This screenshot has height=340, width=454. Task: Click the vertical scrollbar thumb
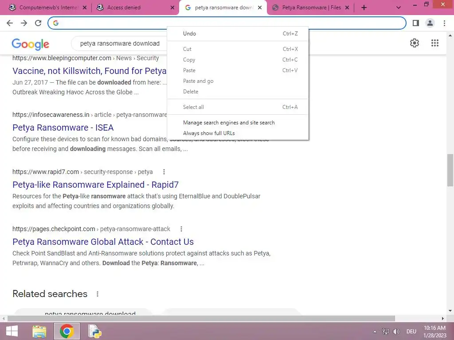450,170
